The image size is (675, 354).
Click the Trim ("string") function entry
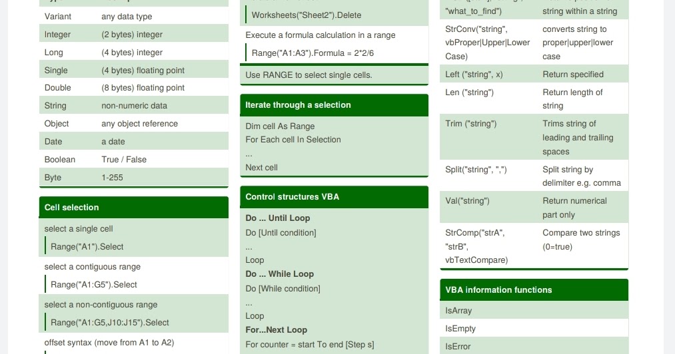[x=471, y=124]
